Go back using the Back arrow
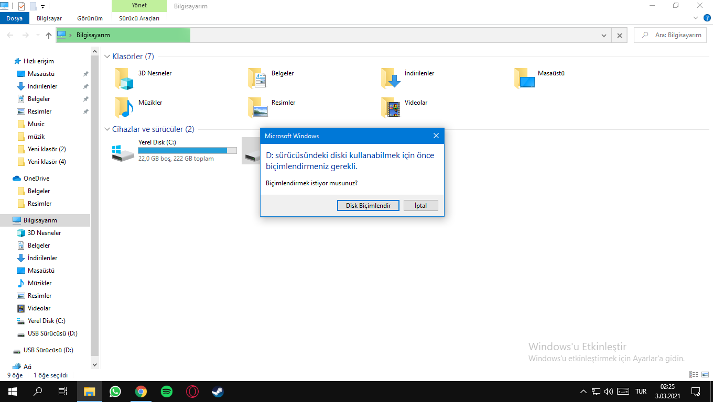Screen dimensions: 713x402 (x=10, y=35)
